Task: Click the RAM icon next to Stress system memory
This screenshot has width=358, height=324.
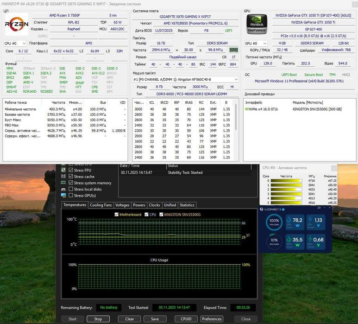Action: click(x=63, y=183)
